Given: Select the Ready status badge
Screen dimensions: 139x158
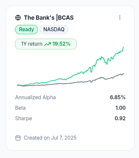Looking at the screenshot, I should click(x=27, y=30).
